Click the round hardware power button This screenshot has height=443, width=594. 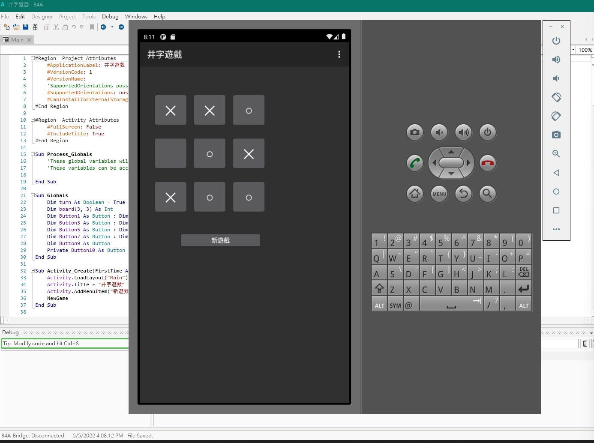coord(488,132)
